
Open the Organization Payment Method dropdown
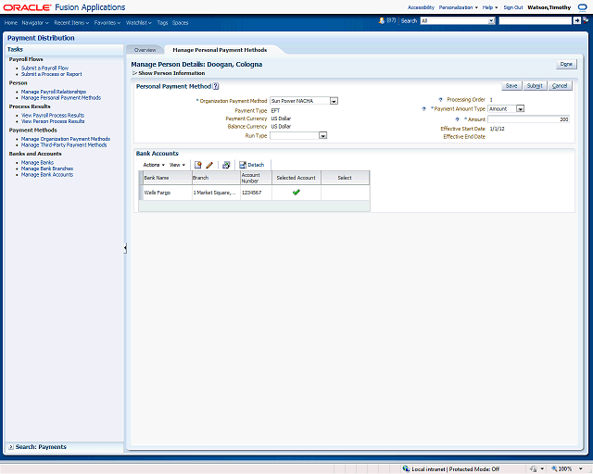click(x=334, y=101)
